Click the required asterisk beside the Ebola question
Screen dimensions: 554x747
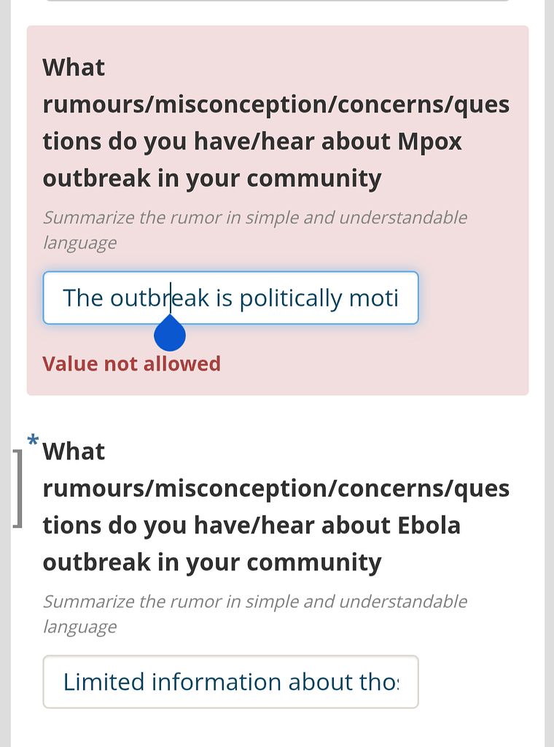pos(32,440)
